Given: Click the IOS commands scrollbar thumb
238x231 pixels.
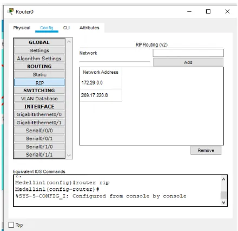Looking at the screenshot, I should tap(223, 195).
